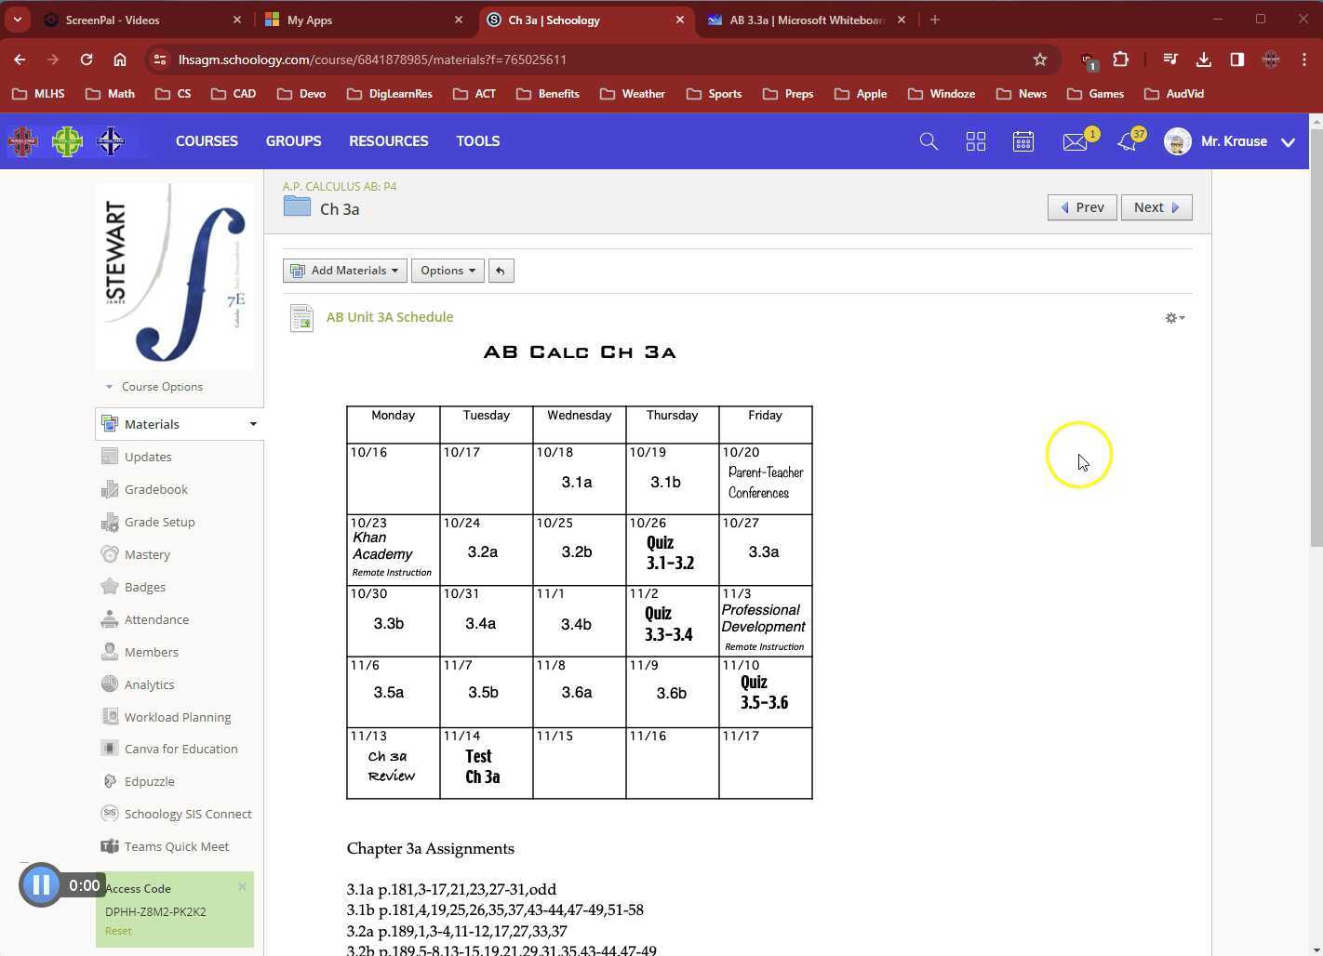This screenshot has width=1323, height=956.
Task: Click the search magnifier in the navbar
Action: click(928, 140)
